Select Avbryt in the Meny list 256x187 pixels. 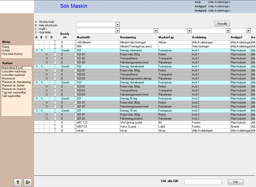pyautogui.click(x=6, y=50)
